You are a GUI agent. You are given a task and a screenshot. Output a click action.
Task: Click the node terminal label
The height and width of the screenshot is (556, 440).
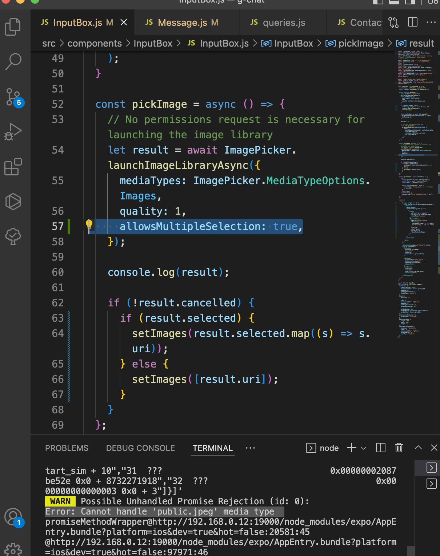click(x=323, y=448)
